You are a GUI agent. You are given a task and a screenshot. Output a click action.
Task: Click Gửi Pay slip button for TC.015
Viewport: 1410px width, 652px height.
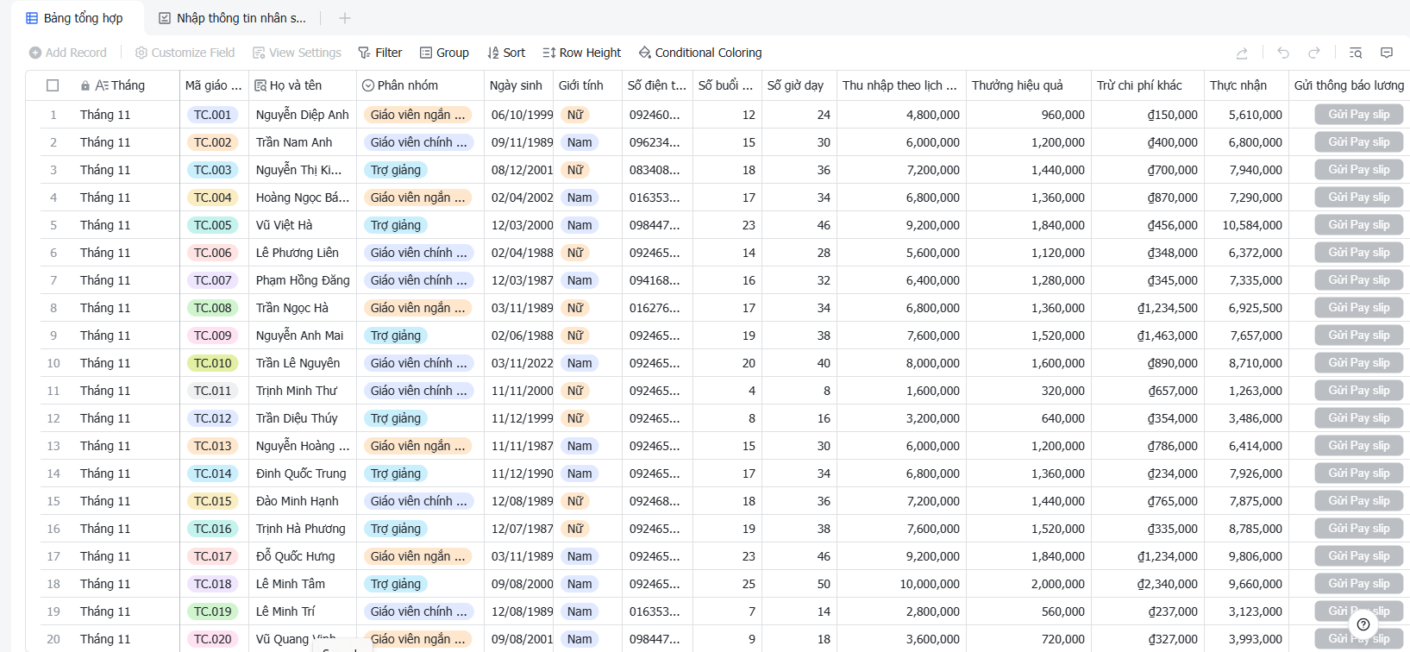(1359, 501)
